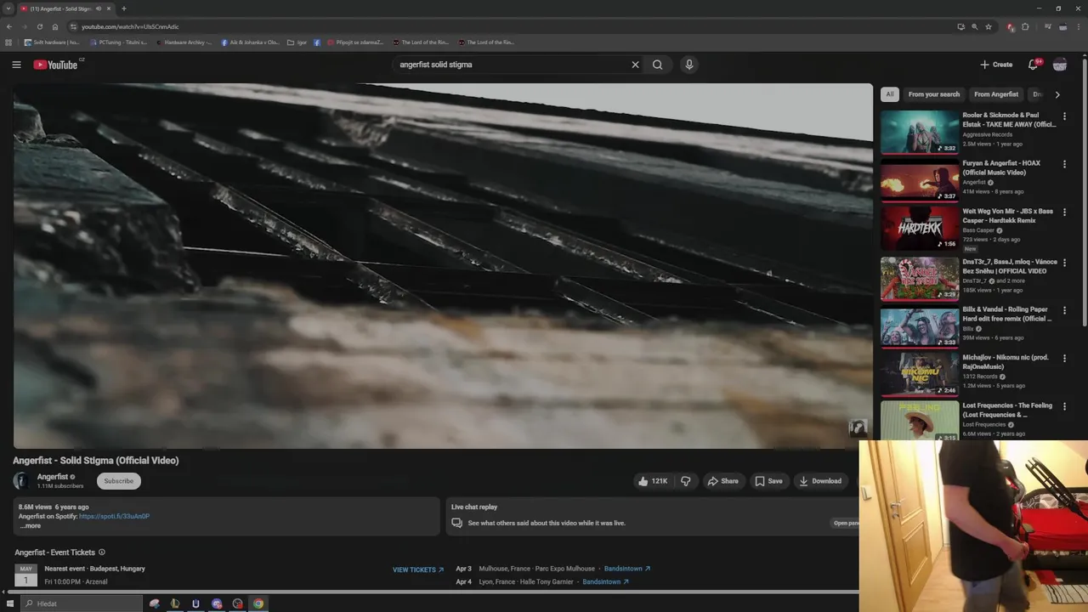Open the account avatar menu
The height and width of the screenshot is (612, 1088).
point(1060,65)
